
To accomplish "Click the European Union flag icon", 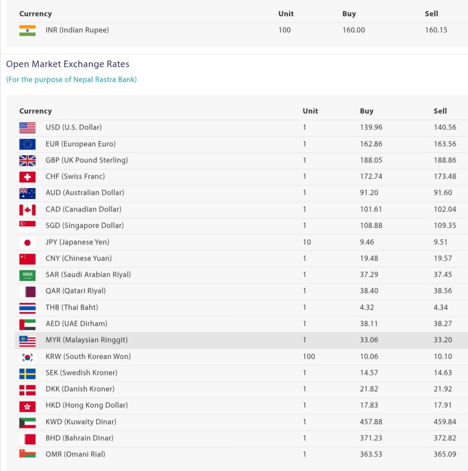I will click(x=27, y=144).
